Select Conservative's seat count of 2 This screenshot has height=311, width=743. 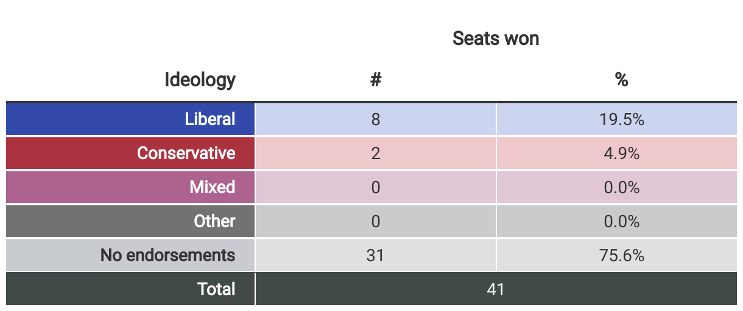pyautogui.click(x=376, y=154)
